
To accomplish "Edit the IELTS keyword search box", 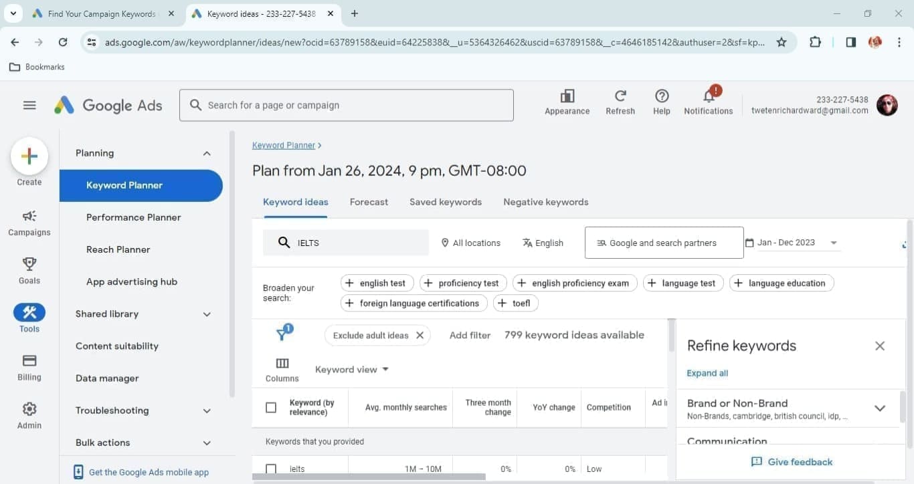I will 346,243.
